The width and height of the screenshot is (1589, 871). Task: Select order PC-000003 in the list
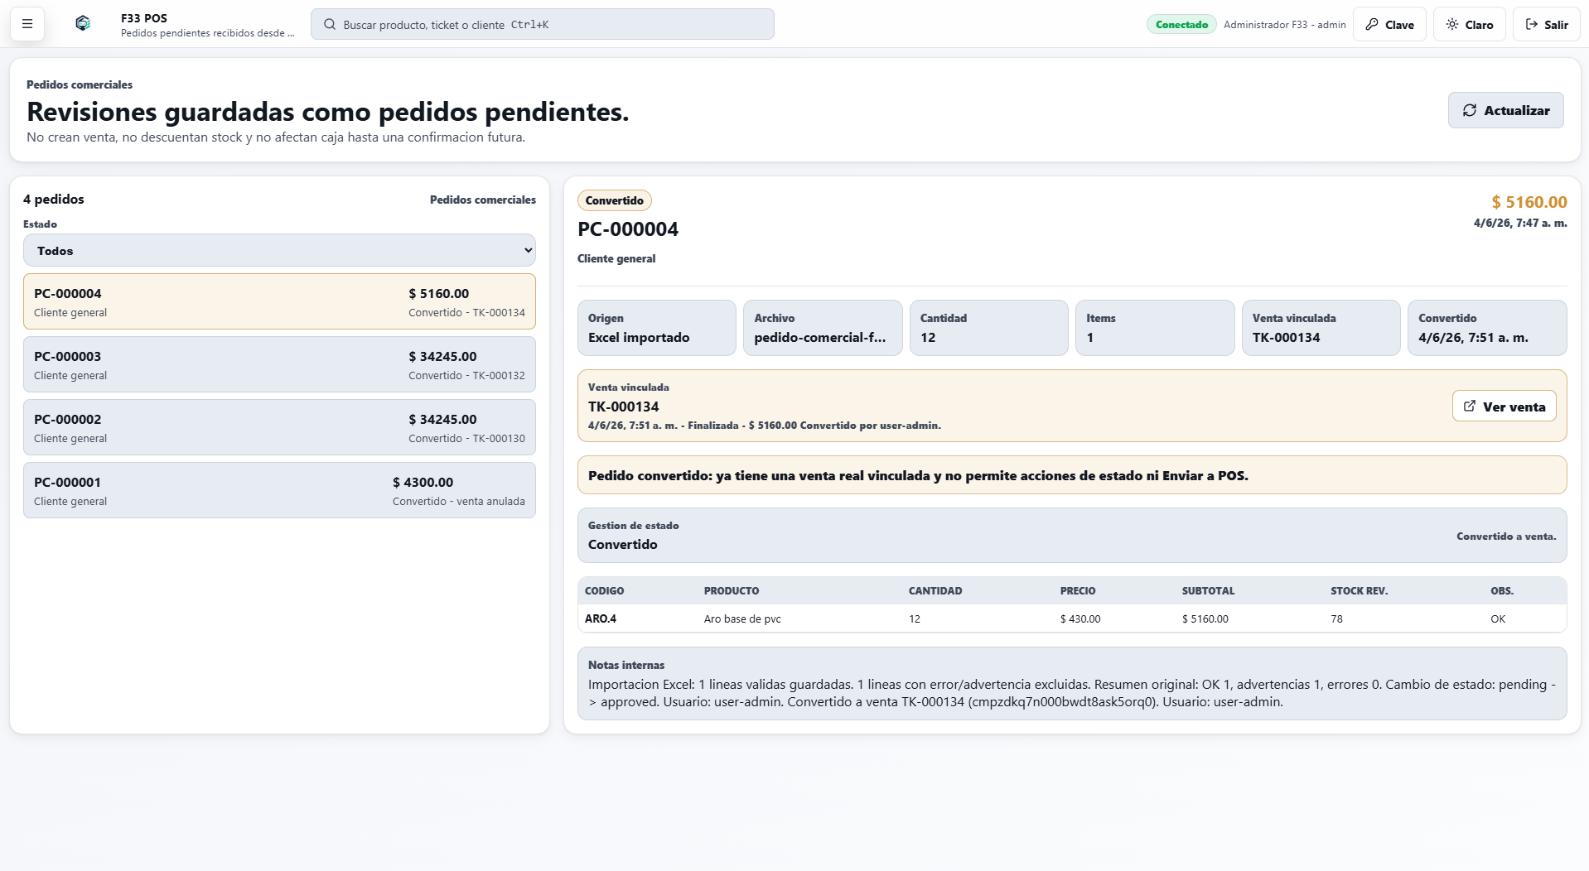pyautogui.click(x=279, y=364)
